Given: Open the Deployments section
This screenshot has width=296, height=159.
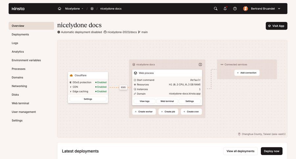Looking at the screenshot, I should 20,34.
